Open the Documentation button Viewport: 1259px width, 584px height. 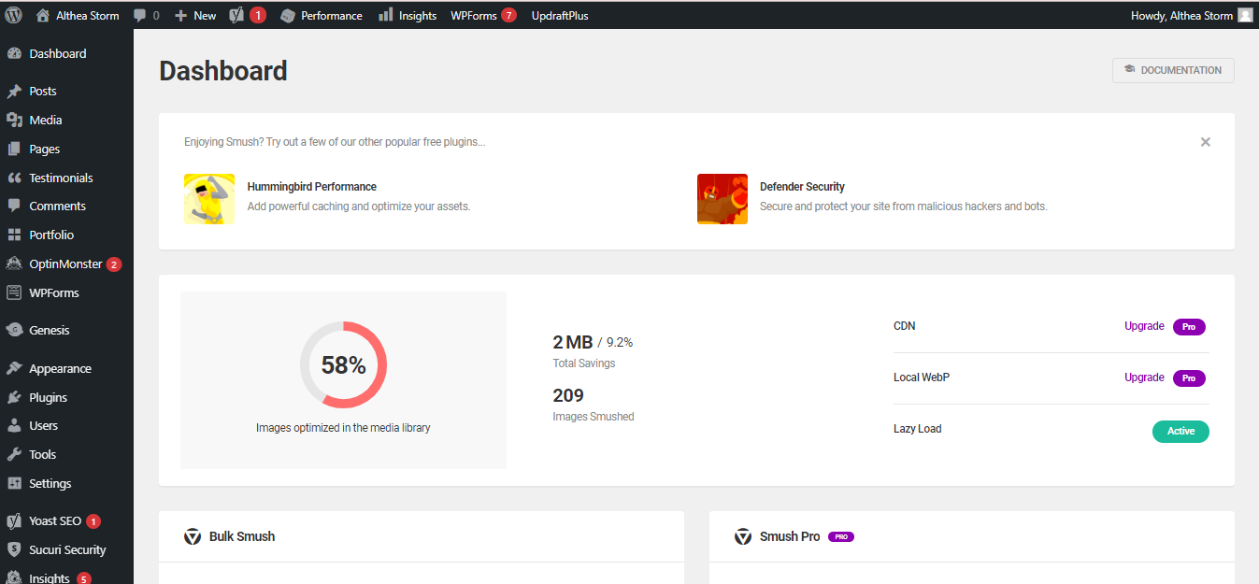click(1173, 70)
